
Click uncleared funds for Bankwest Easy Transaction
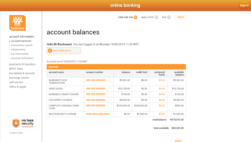[162, 80]
